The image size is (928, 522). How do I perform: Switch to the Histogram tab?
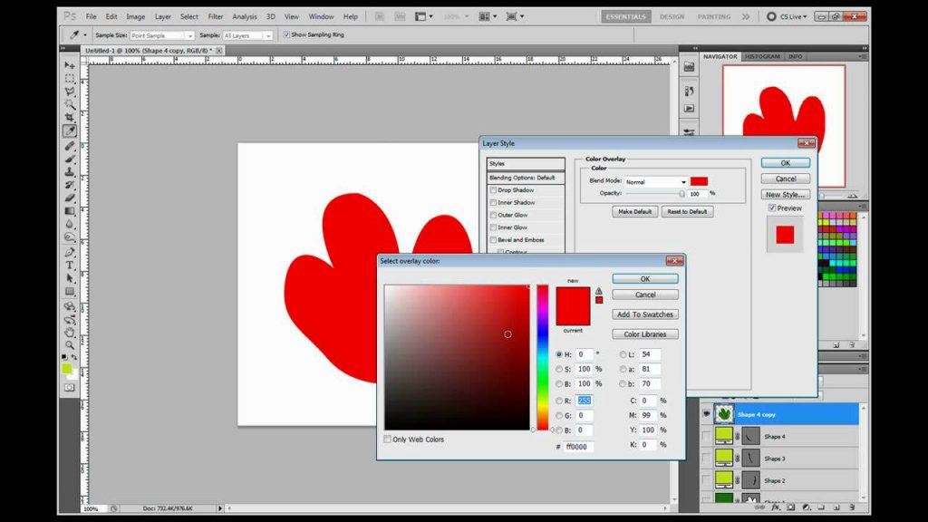(762, 56)
